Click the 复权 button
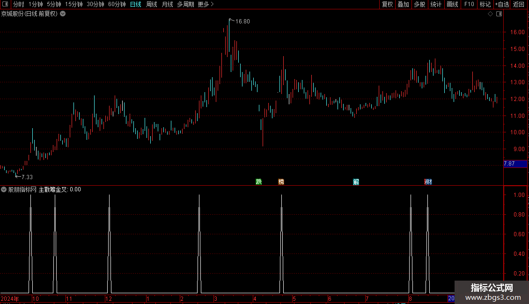The width and height of the screenshot is (529, 304). click(387, 4)
